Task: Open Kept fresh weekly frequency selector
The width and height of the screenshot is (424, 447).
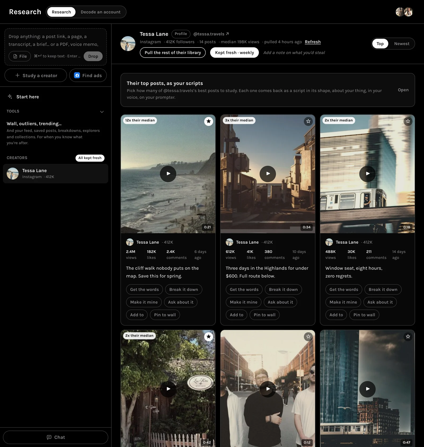Action: pyautogui.click(x=235, y=53)
